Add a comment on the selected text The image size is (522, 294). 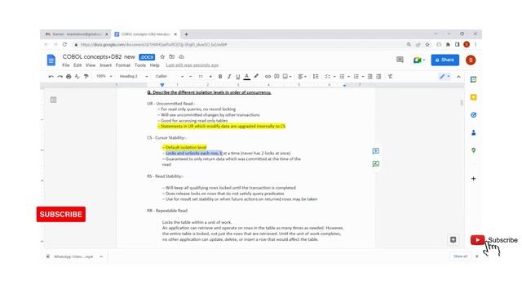coord(376,151)
